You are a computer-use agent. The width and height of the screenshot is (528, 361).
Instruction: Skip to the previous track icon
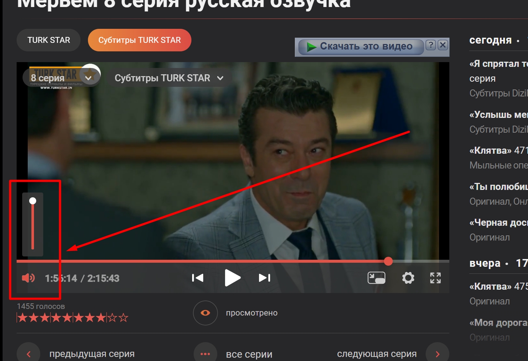click(198, 278)
